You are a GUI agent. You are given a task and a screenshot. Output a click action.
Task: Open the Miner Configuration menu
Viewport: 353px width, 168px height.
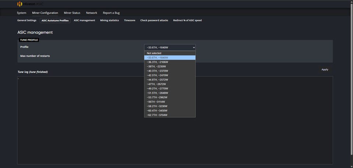[45, 13]
